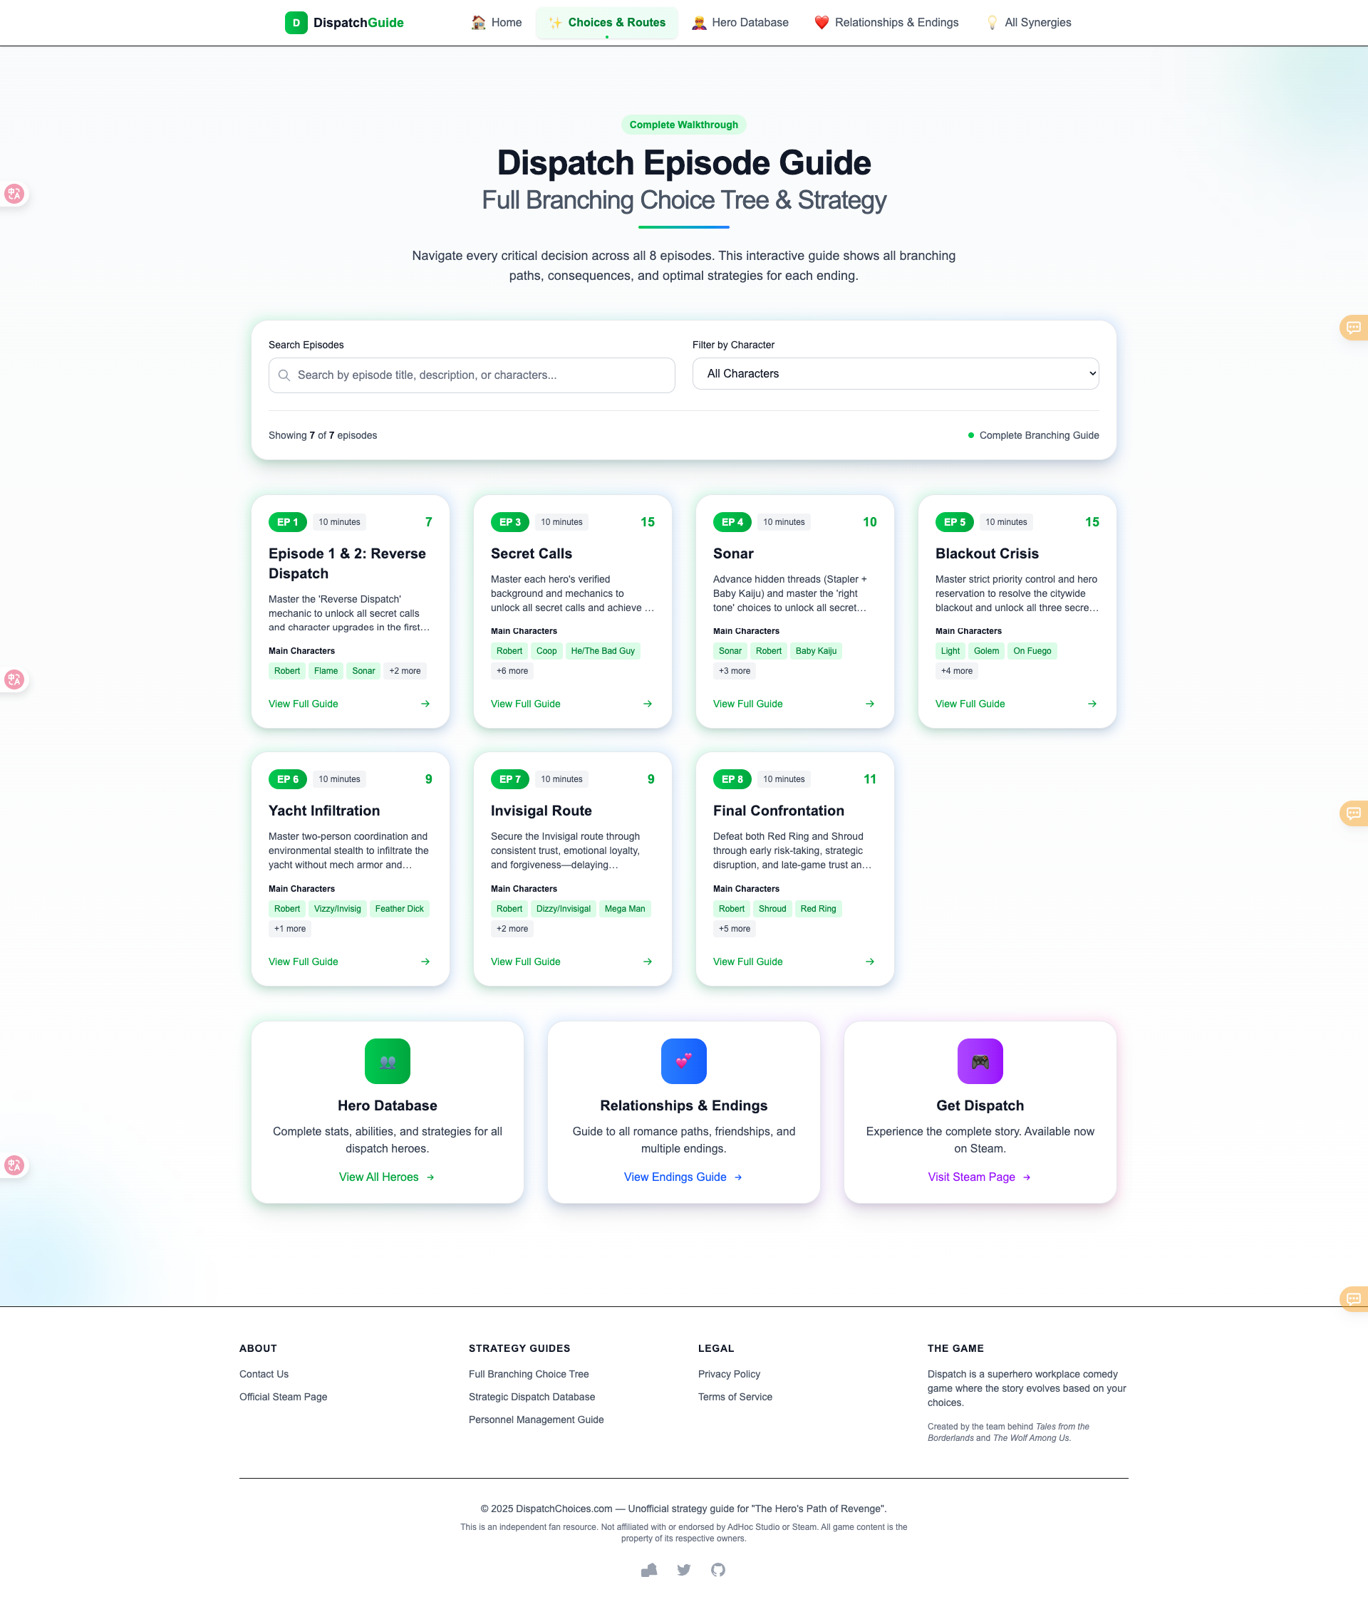Image resolution: width=1368 pixels, height=1614 pixels.
Task: Select the Home icon in the navigation bar
Action: (479, 23)
